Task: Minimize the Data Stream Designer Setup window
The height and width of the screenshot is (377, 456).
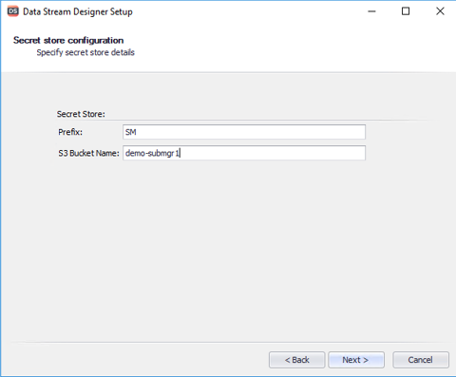Action: click(x=371, y=11)
